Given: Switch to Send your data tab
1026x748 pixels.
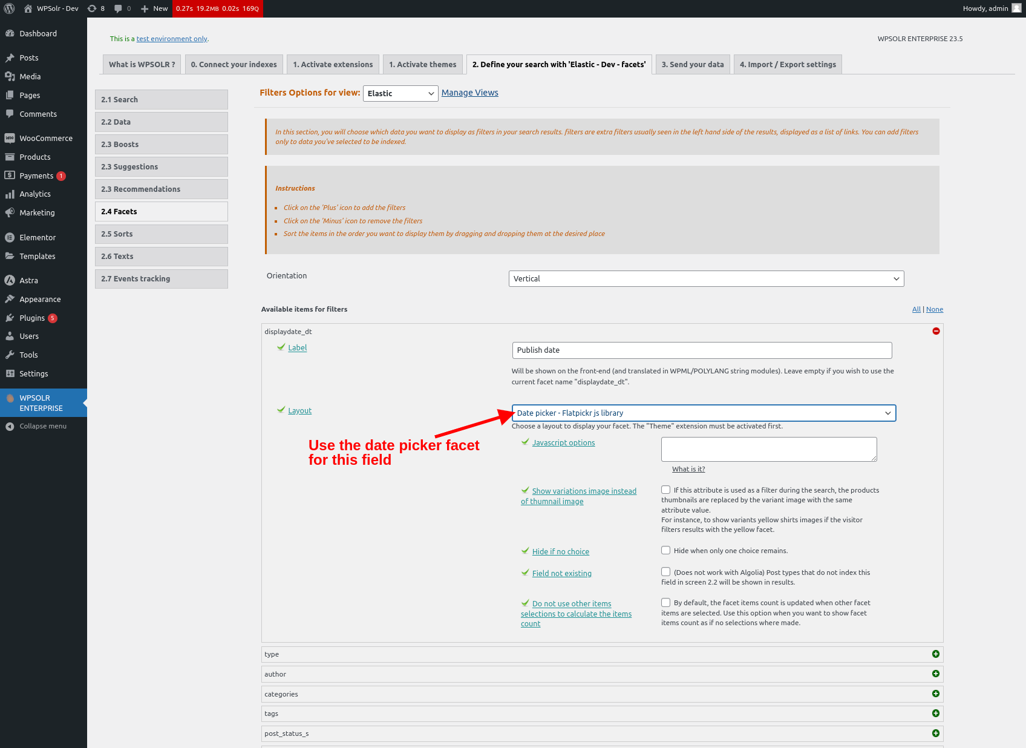Looking at the screenshot, I should coord(693,64).
